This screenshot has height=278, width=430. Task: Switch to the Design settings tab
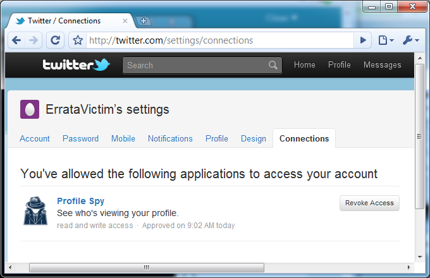[x=254, y=138]
